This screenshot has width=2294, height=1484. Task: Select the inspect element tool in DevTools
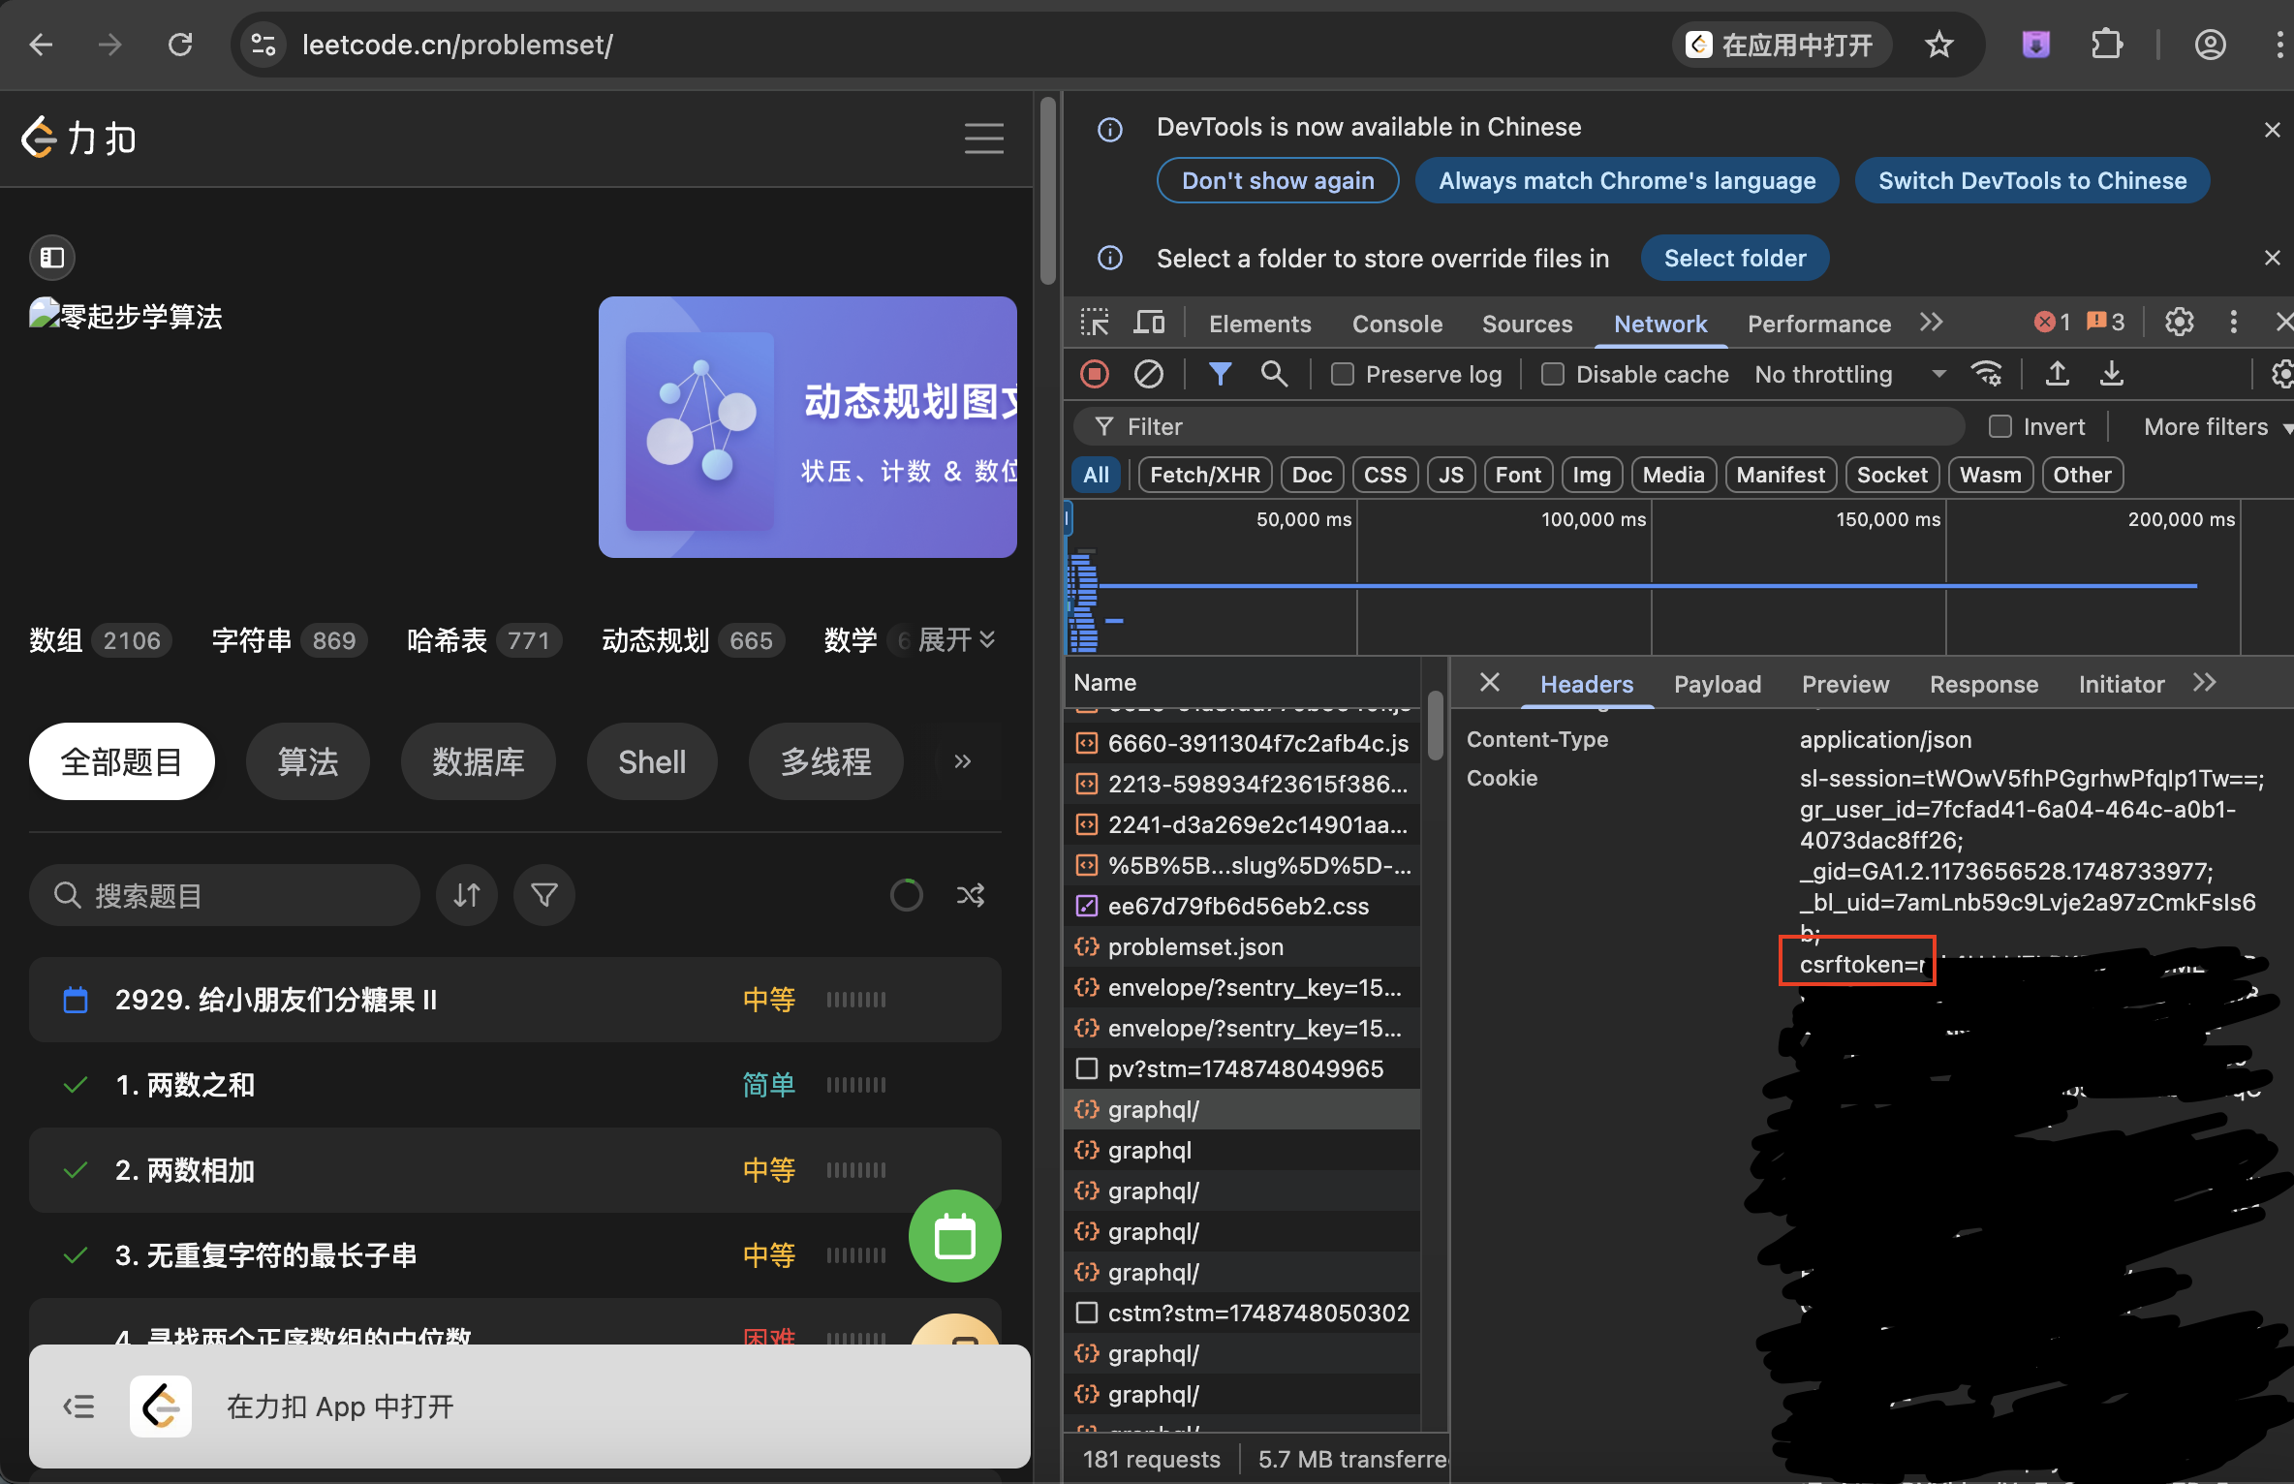pos(1094,322)
